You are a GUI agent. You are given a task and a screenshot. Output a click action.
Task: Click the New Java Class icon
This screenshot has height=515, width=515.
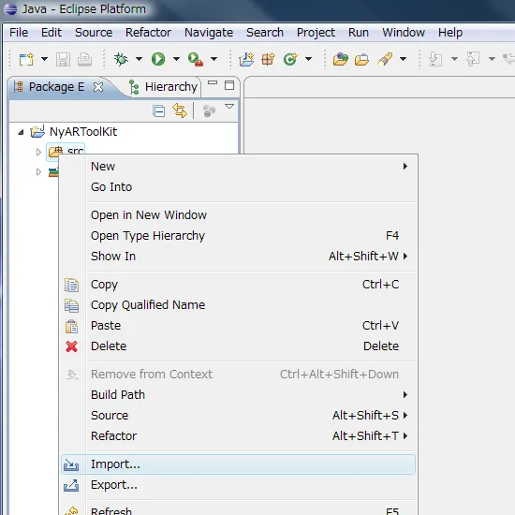[290, 59]
